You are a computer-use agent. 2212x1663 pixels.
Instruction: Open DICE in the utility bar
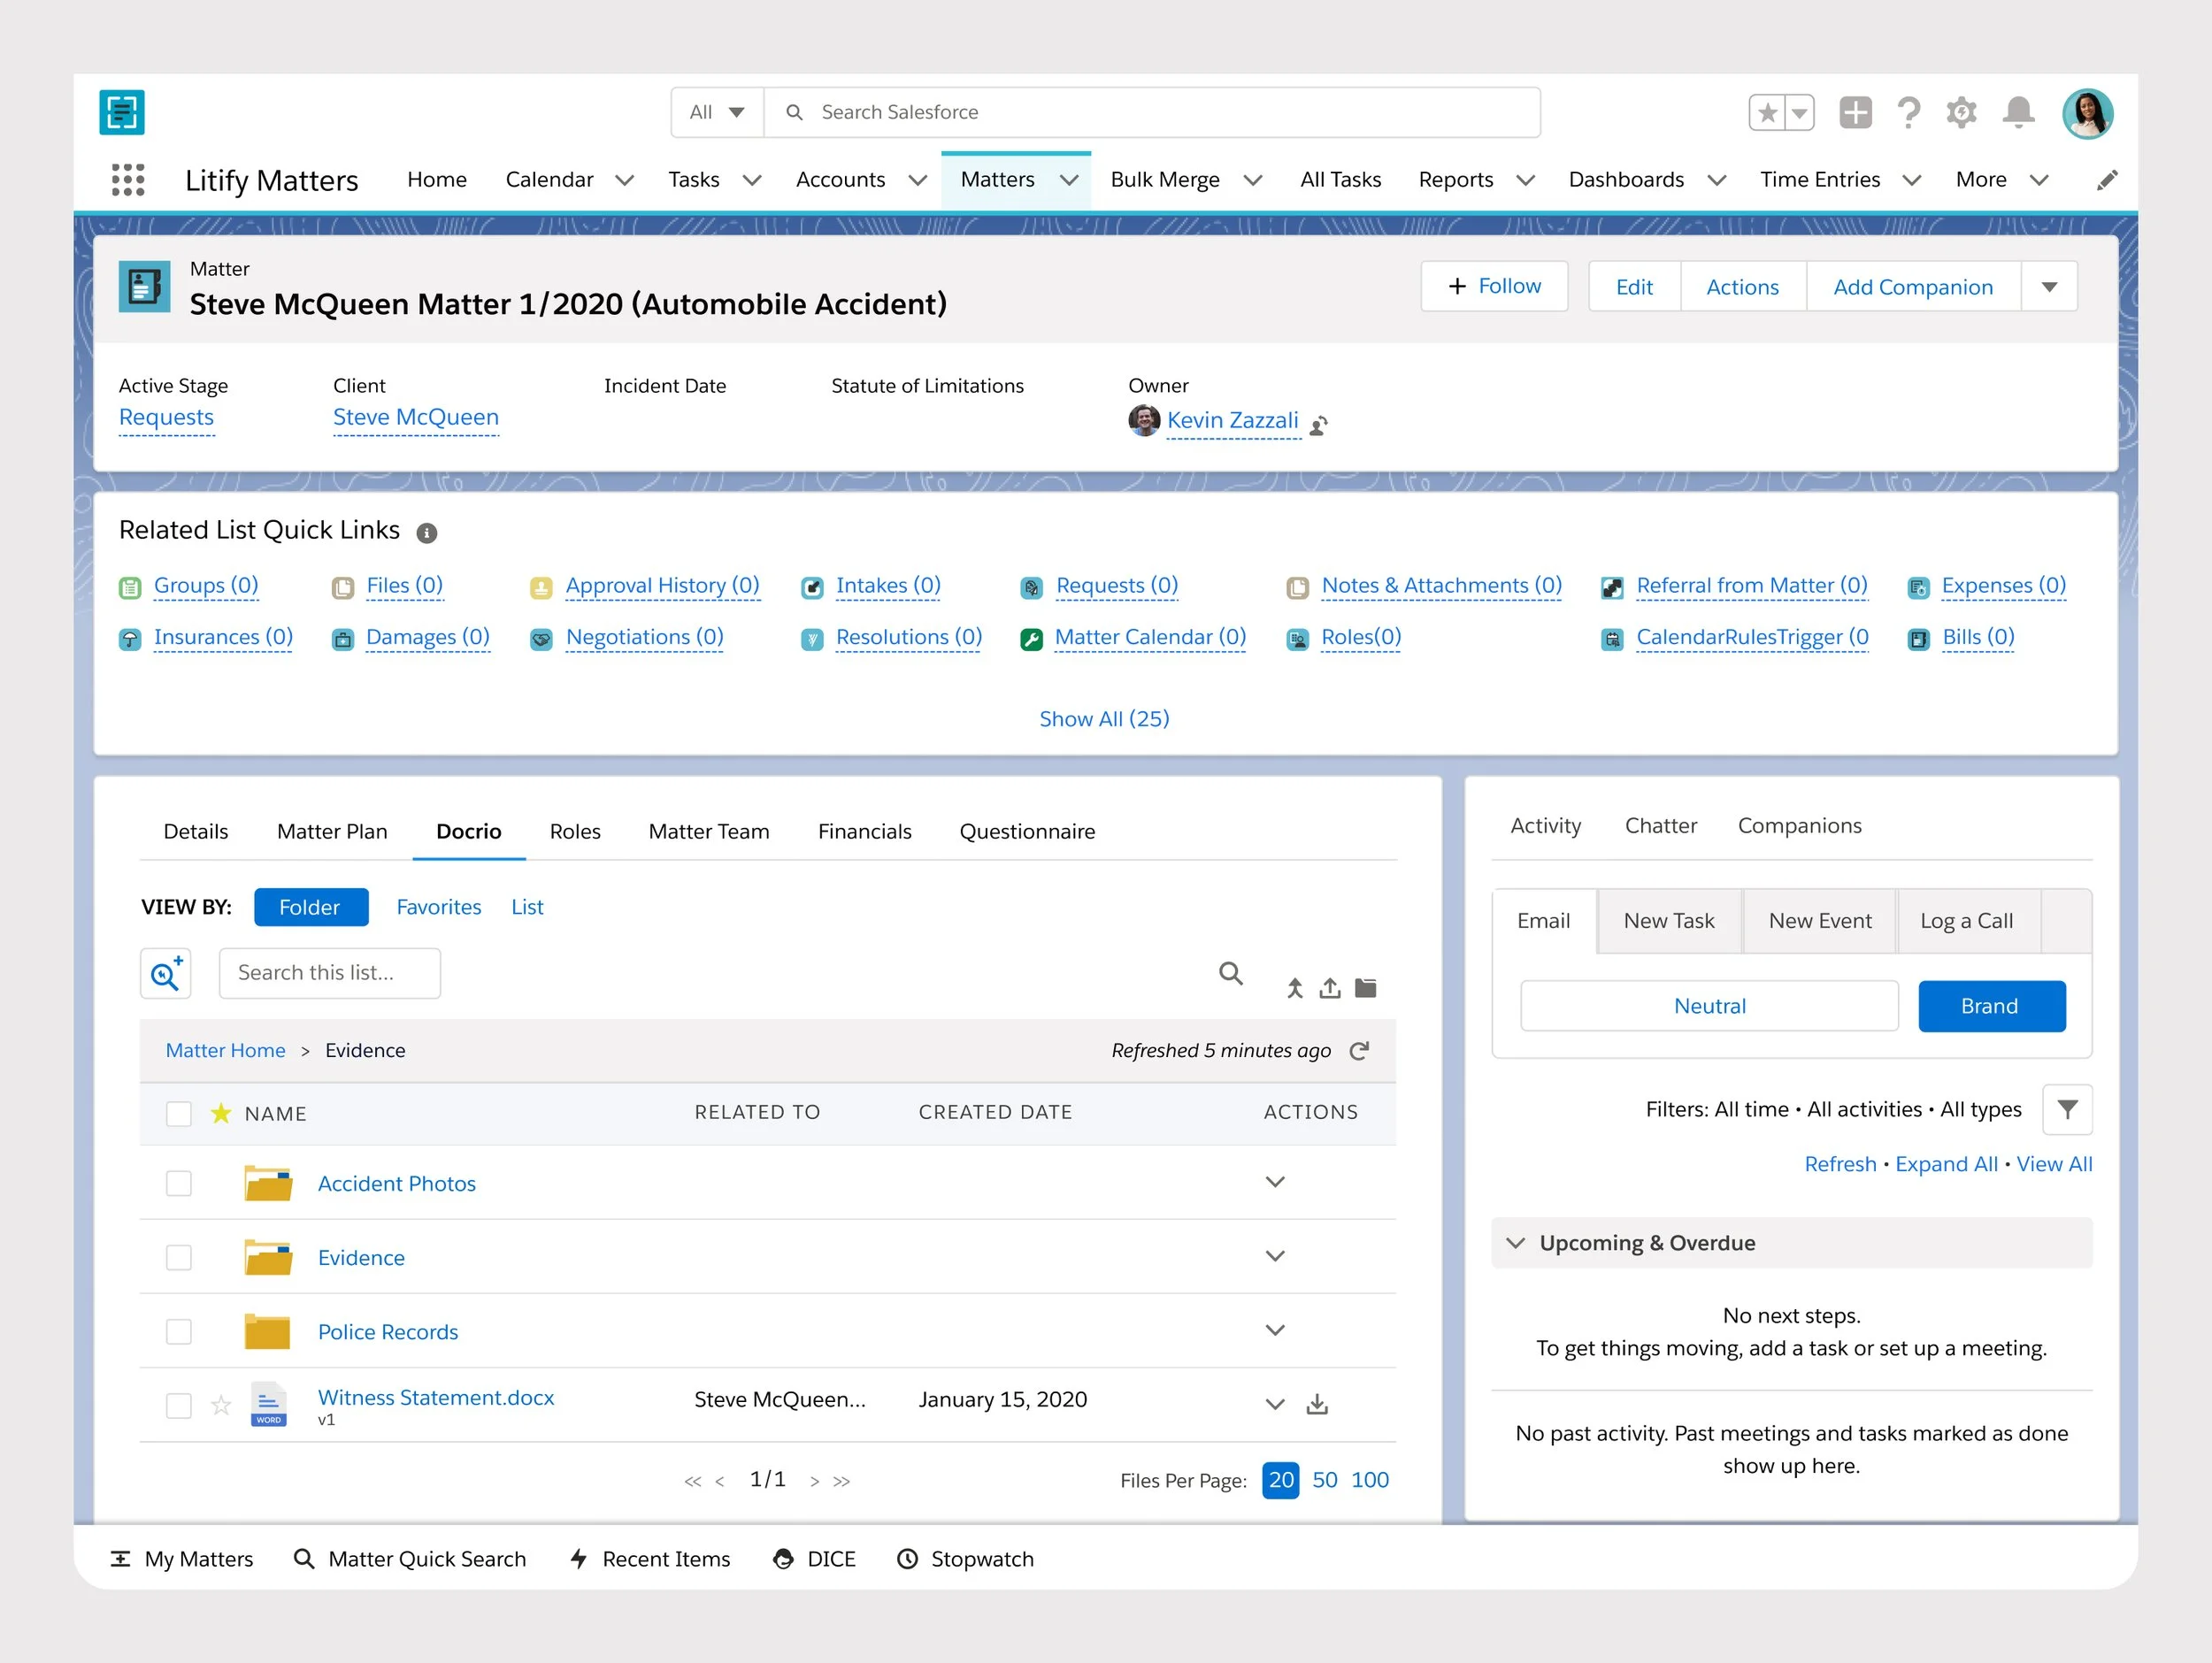[814, 1559]
